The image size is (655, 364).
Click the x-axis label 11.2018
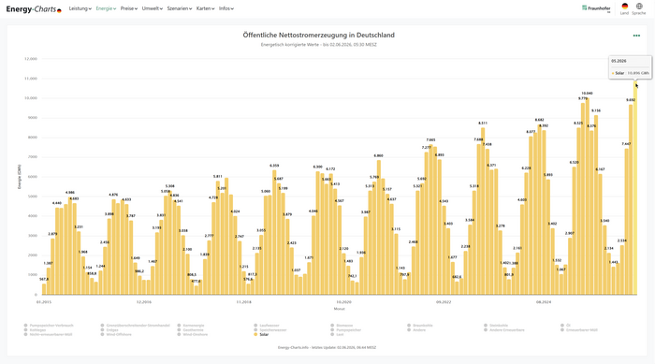click(243, 301)
